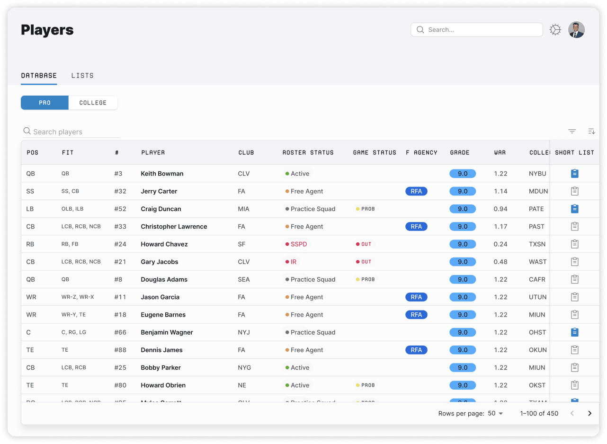Open the filter list icon
The width and height of the screenshot is (607, 444).
click(572, 131)
